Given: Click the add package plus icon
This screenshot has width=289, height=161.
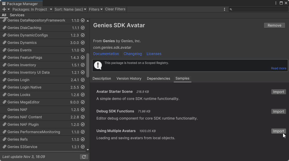Looking at the screenshot, I should tap(4, 9).
